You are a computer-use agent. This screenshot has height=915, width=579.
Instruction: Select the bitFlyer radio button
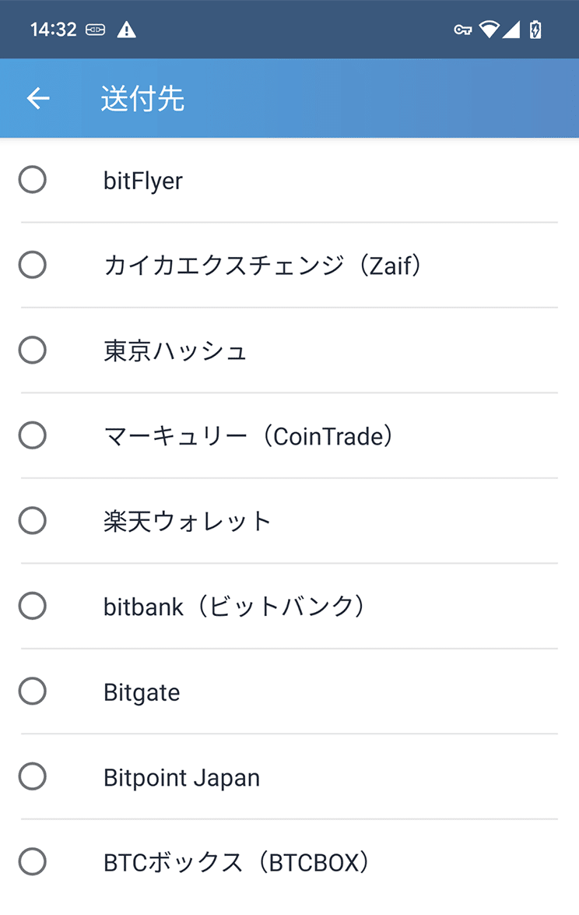pyautogui.click(x=33, y=180)
